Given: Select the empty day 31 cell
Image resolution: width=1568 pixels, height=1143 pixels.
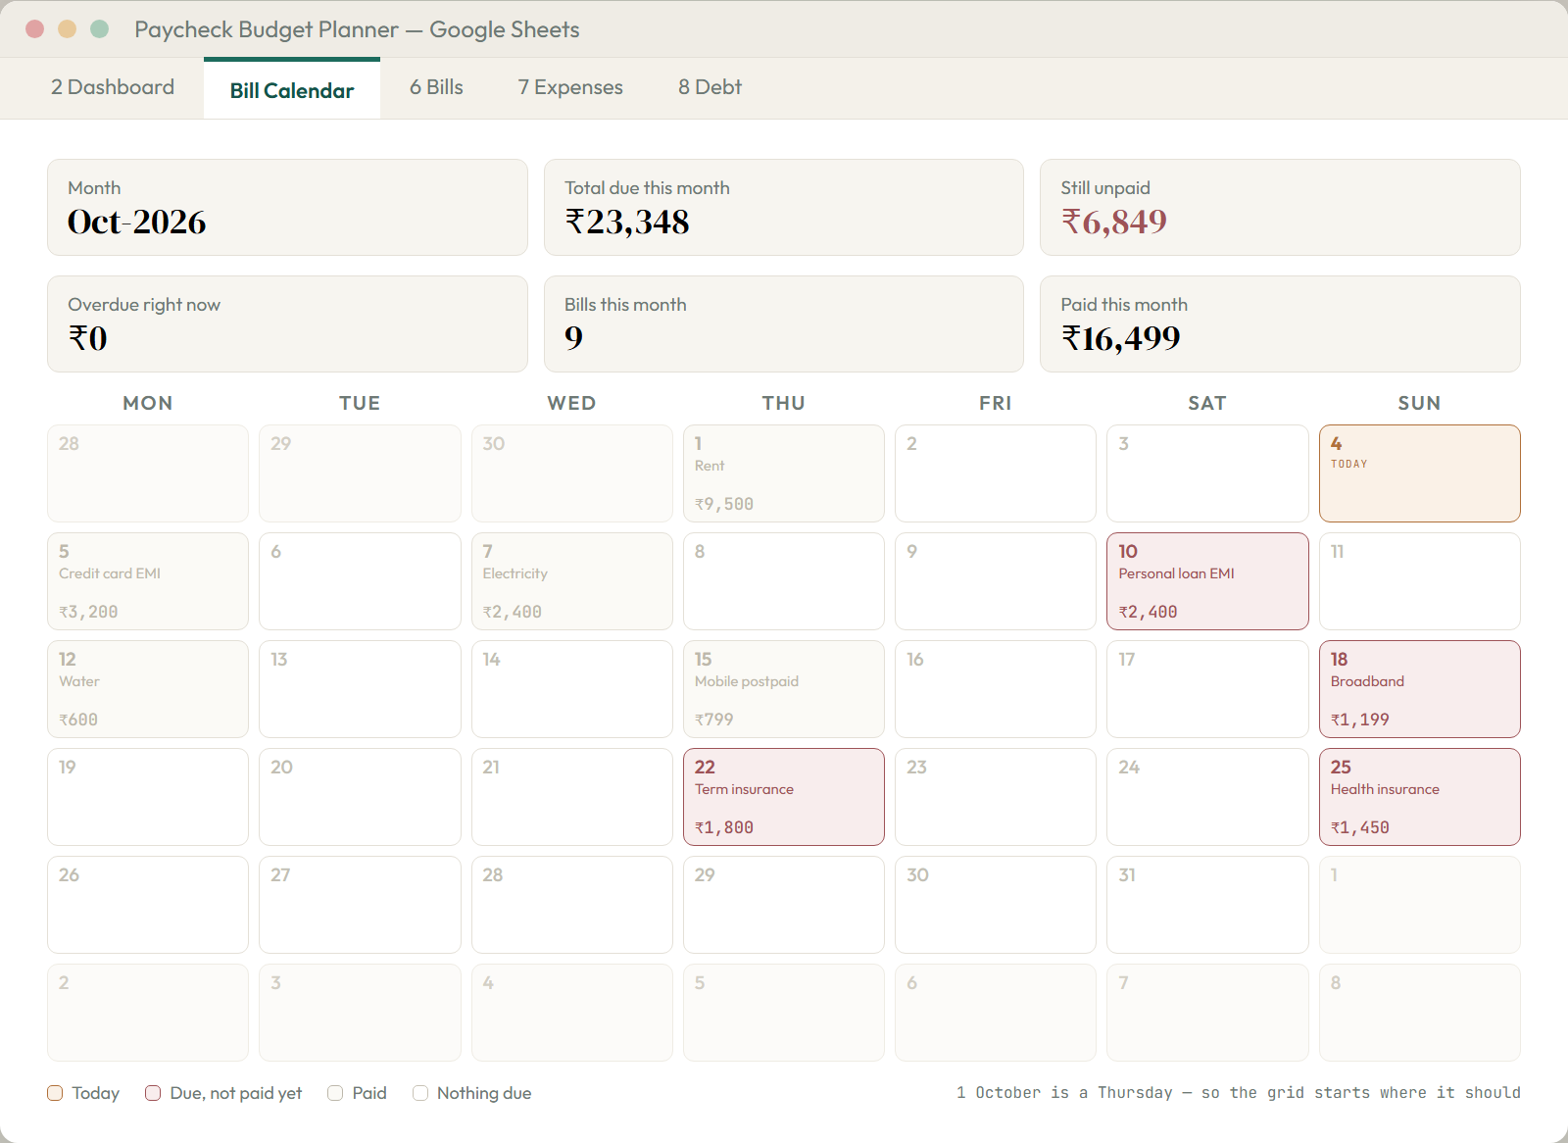Looking at the screenshot, I should pos(1207,905).
